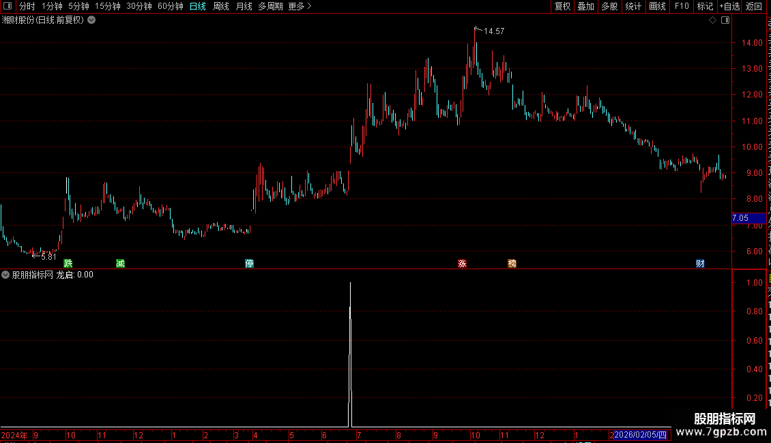Click the diamond icon above price chart
The image size is (771, 443).
click(712, 20)
